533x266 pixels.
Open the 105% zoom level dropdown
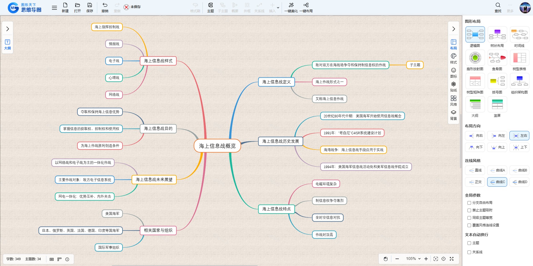coord(413,259)
